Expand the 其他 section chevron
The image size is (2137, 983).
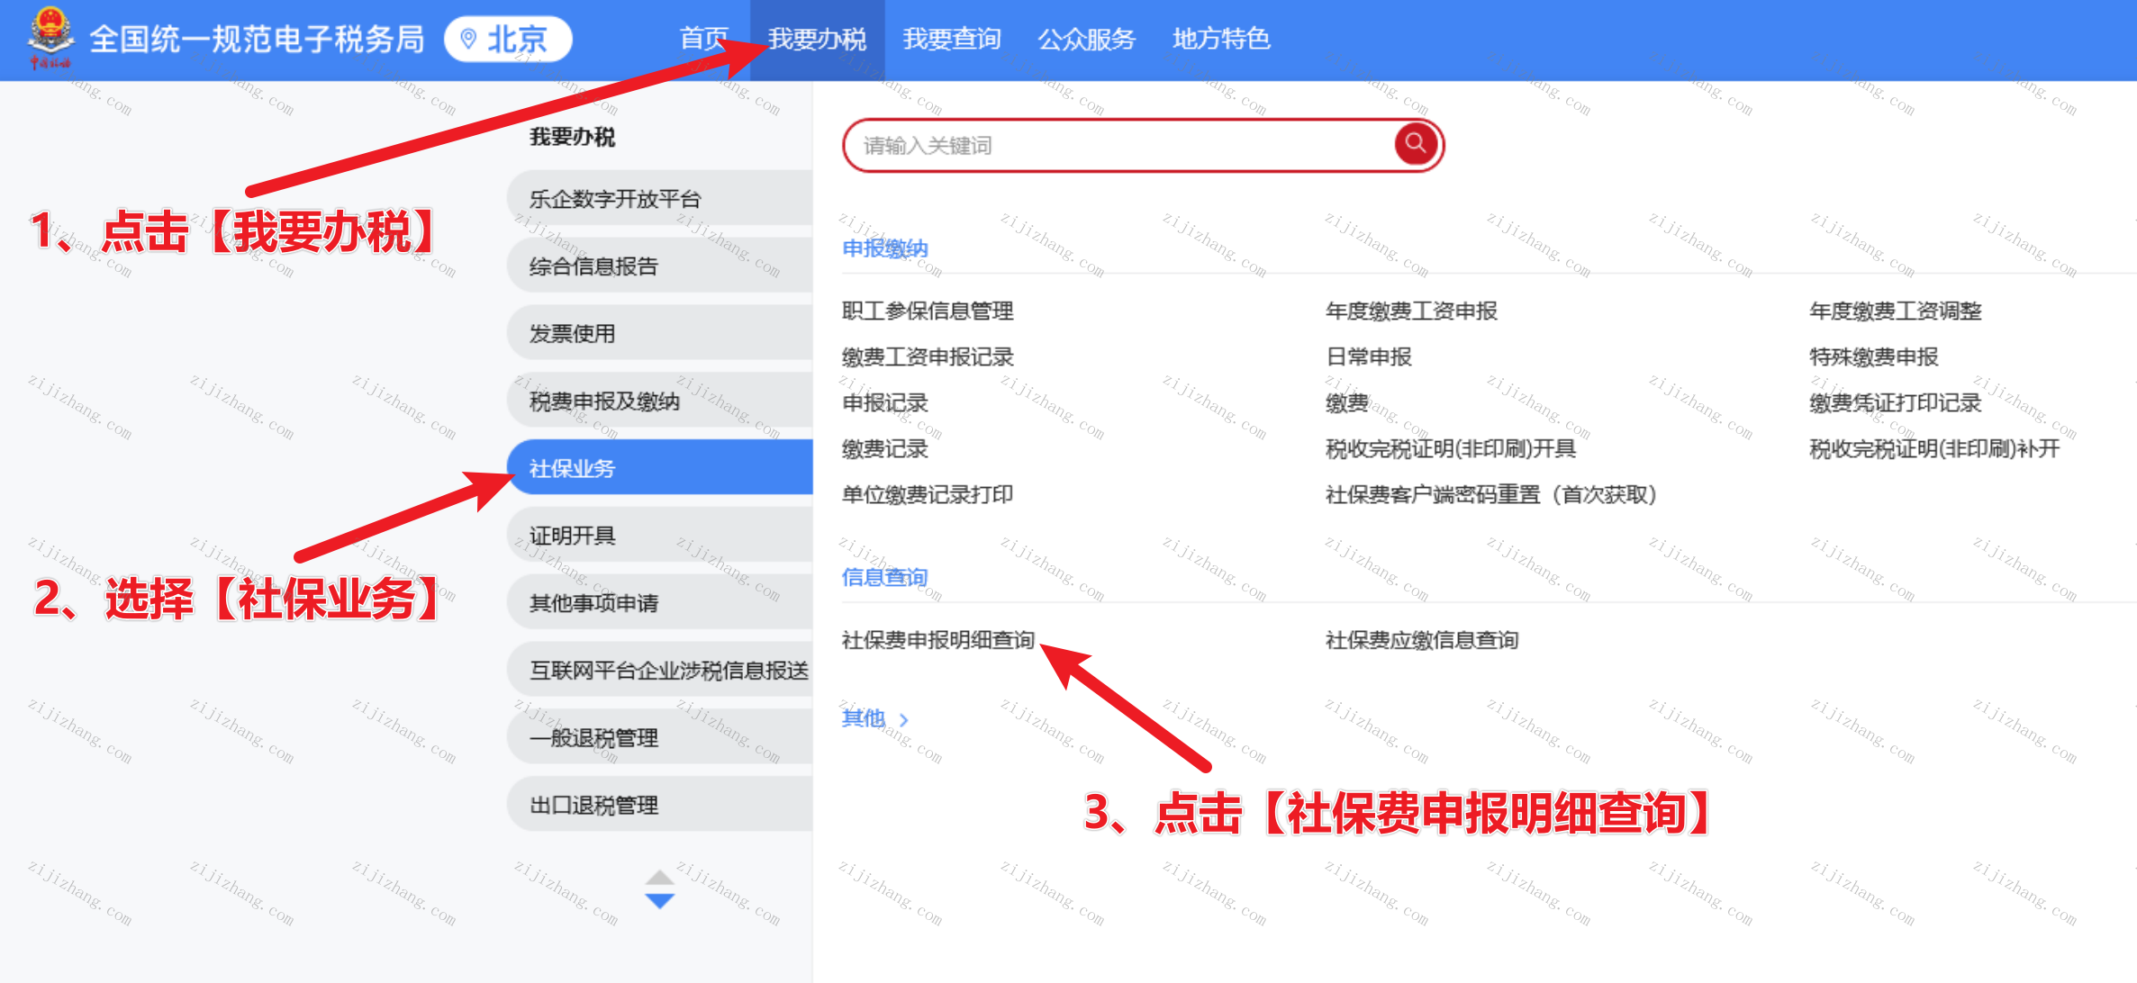(904, 719)
